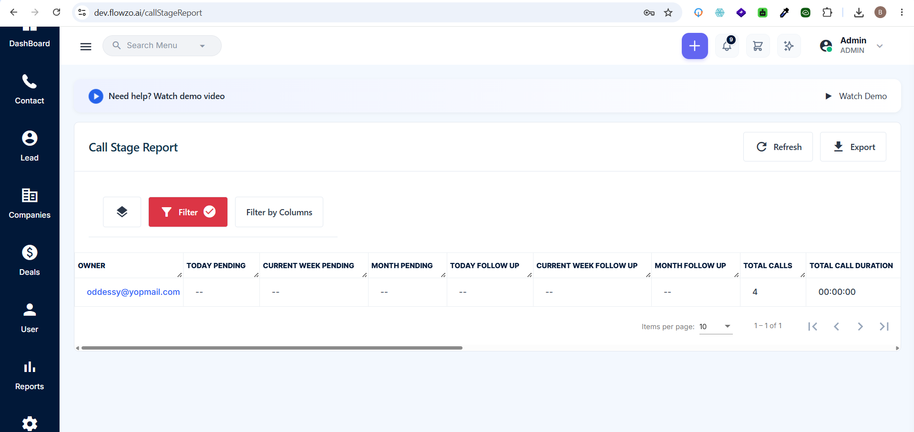The image size is (914, 432).
Task: Open the User section in sidebar
Action: click(x=30, y=318)
